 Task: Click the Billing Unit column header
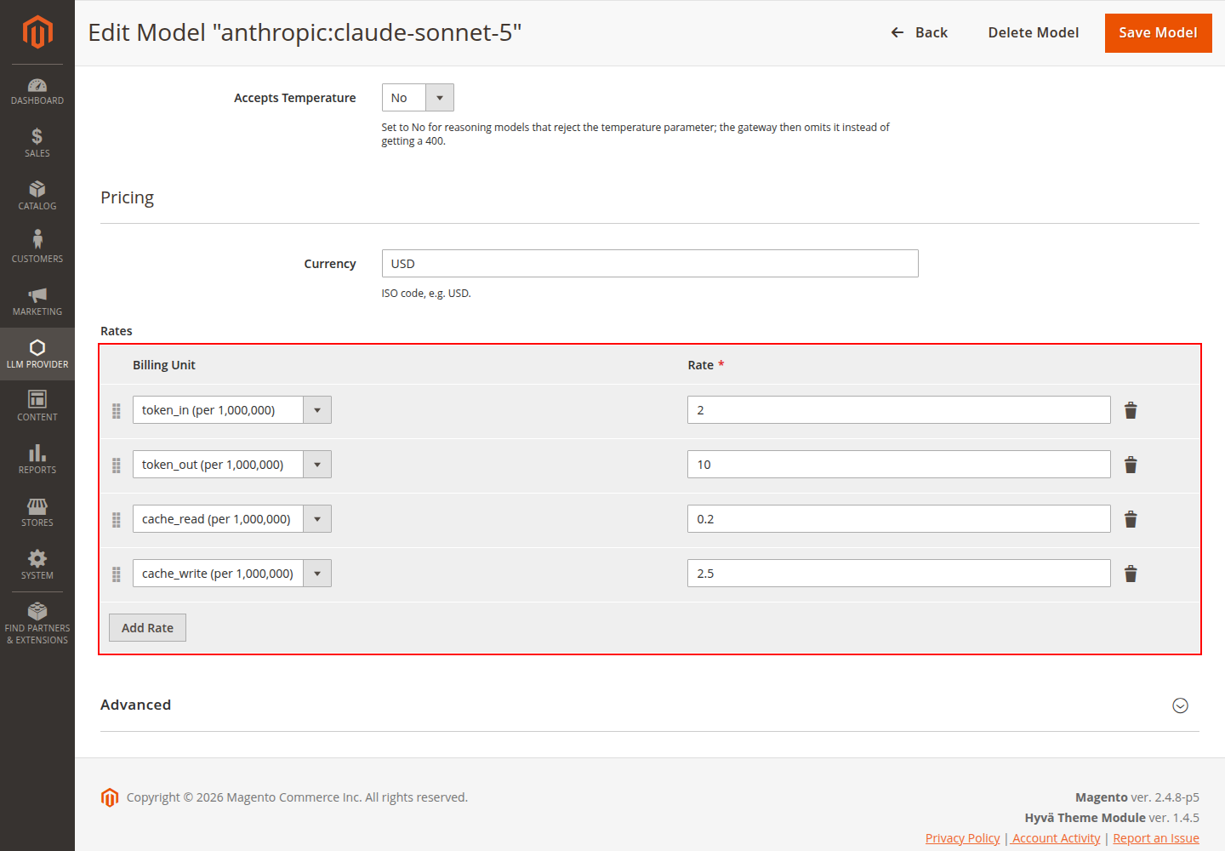coord(164,365)
